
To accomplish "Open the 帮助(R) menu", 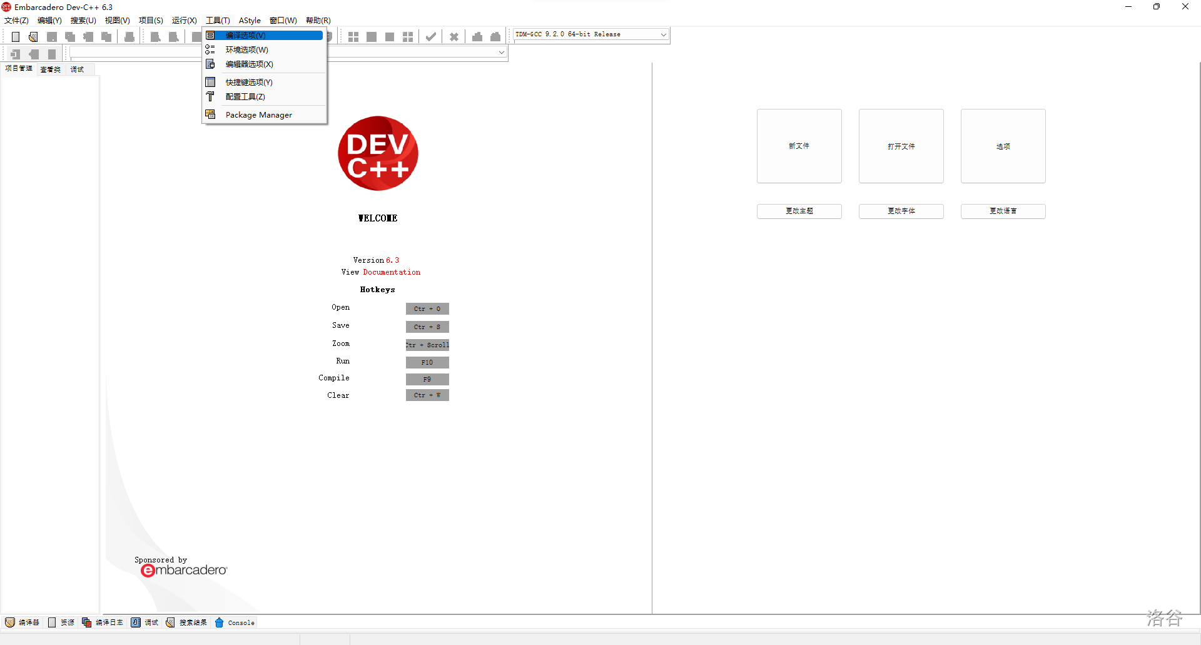I will [x=318, y=21].
